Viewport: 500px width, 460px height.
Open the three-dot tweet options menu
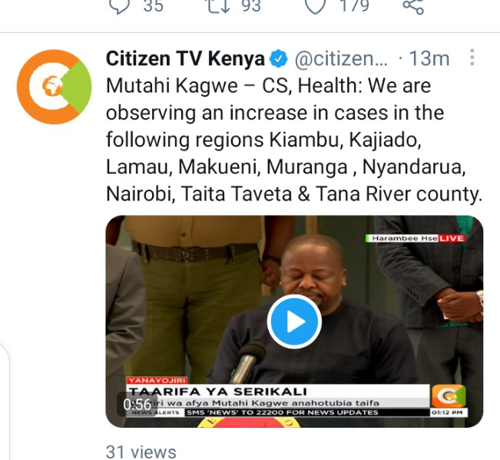coord(472,58)
